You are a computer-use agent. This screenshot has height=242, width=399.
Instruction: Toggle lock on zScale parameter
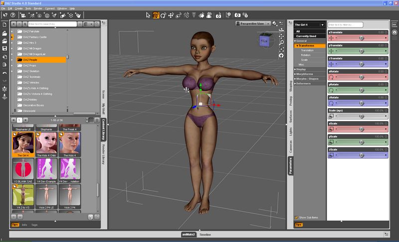[386, 149]
